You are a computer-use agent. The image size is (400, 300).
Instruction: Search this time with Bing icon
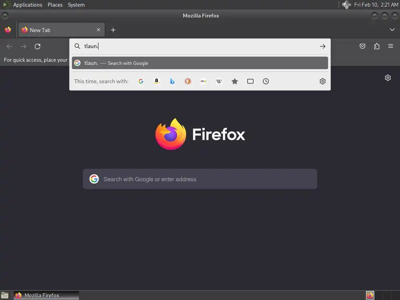pos(172,81)
